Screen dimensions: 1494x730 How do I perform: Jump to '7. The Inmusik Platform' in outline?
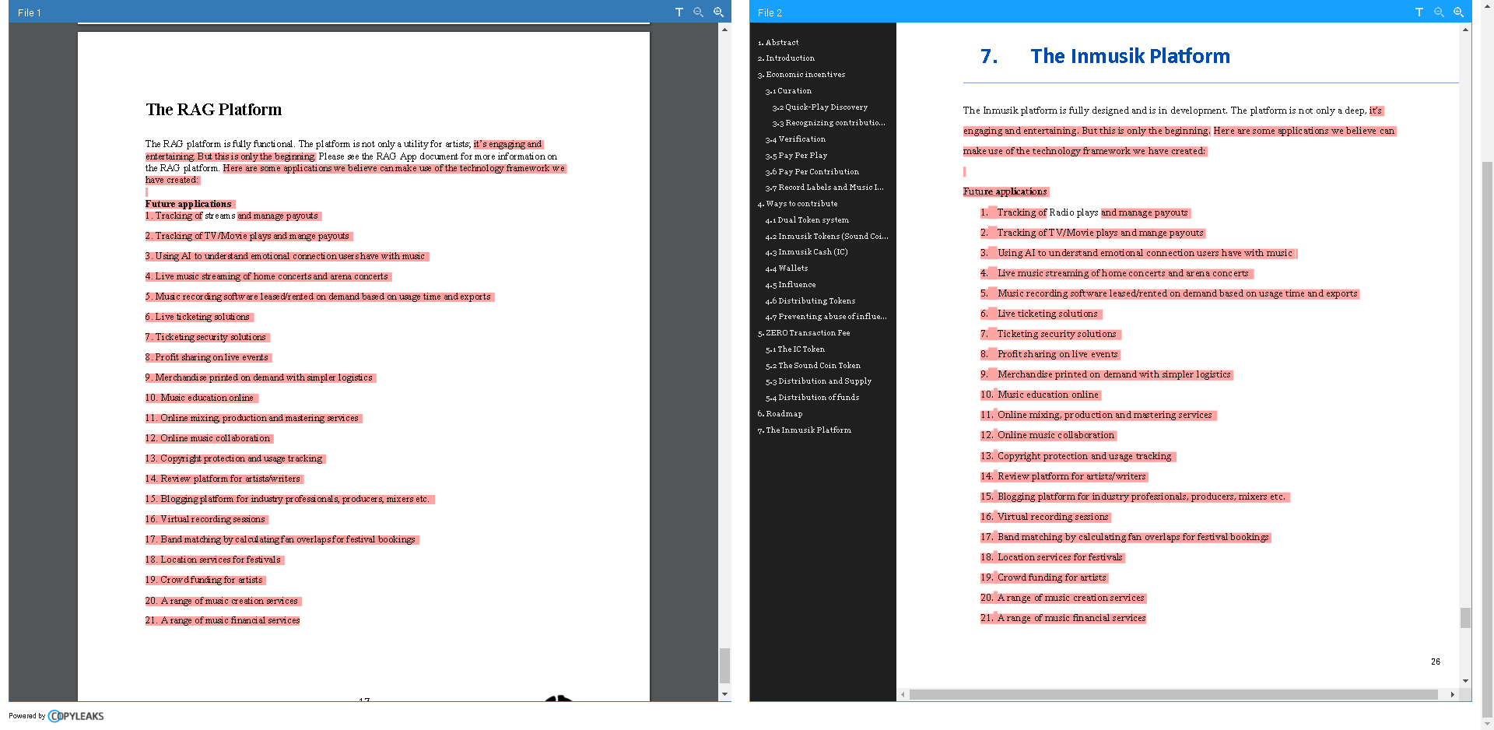pos(804,430)
